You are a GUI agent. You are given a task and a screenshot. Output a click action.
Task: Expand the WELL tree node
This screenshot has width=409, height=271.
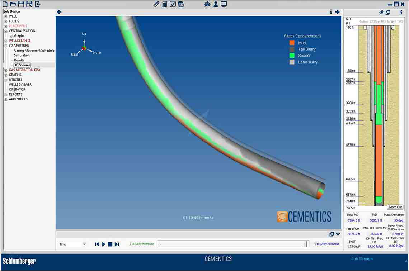coord(6,16)
